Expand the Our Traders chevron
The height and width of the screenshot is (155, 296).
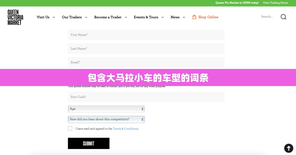coord(86,17)
